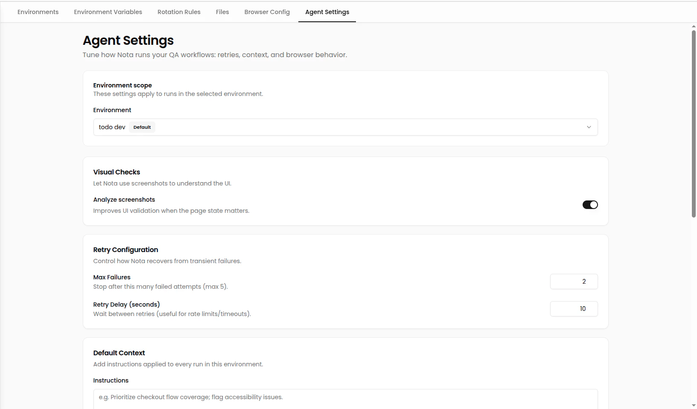Screen dimensions: 697x409
Task: Open the Environment selection dropdown
Action: tap(345, 127)
